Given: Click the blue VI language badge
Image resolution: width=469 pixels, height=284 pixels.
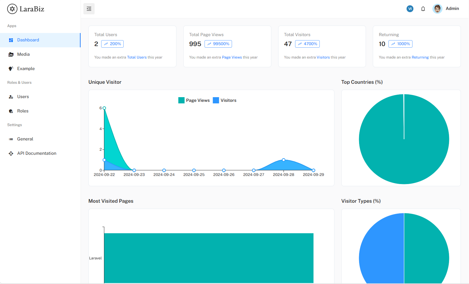Looking at the screenshot, I should tap(410, 9).
